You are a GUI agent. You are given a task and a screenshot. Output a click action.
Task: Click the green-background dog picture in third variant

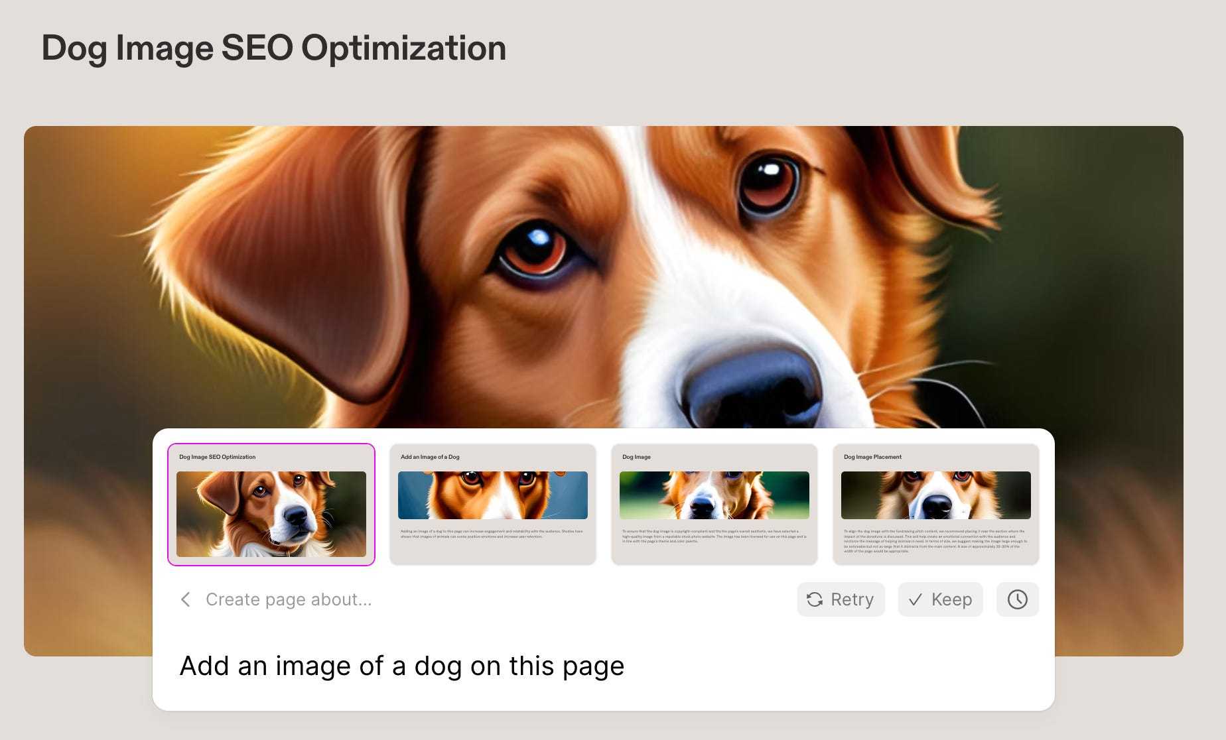(x=715, y=495)
